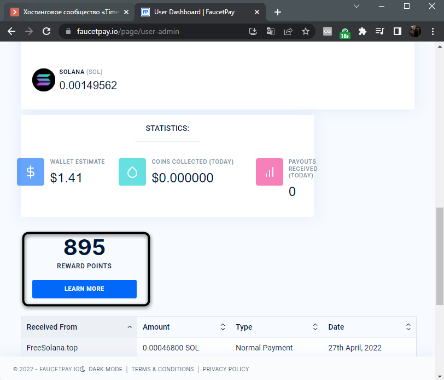
Task: Go forward with the arrow button
Action: (29, 31)
